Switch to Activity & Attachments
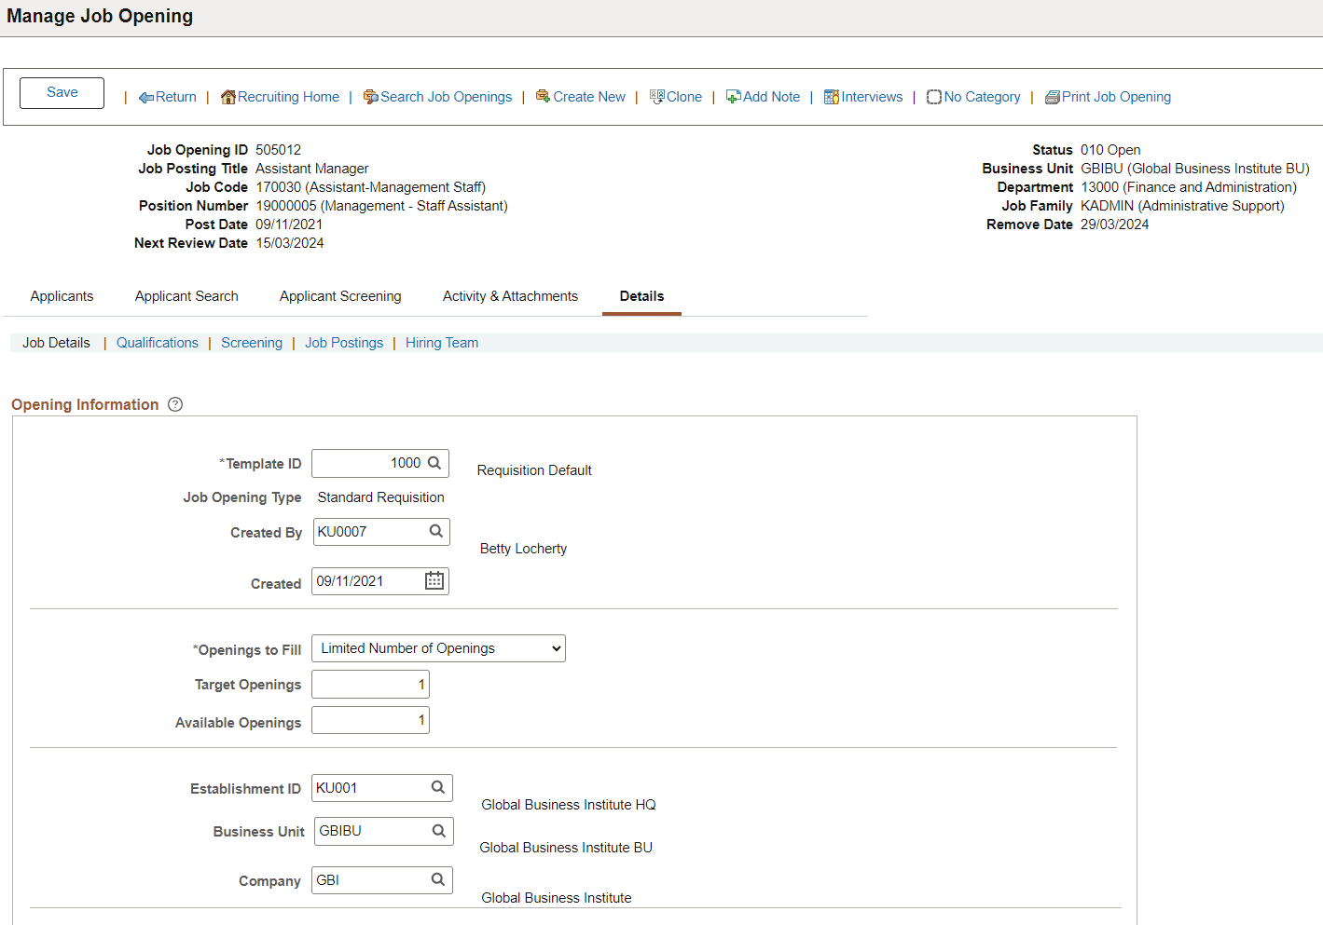This screenshot has width=1323, height=925. pyautogui.click(x=510, y=296)
